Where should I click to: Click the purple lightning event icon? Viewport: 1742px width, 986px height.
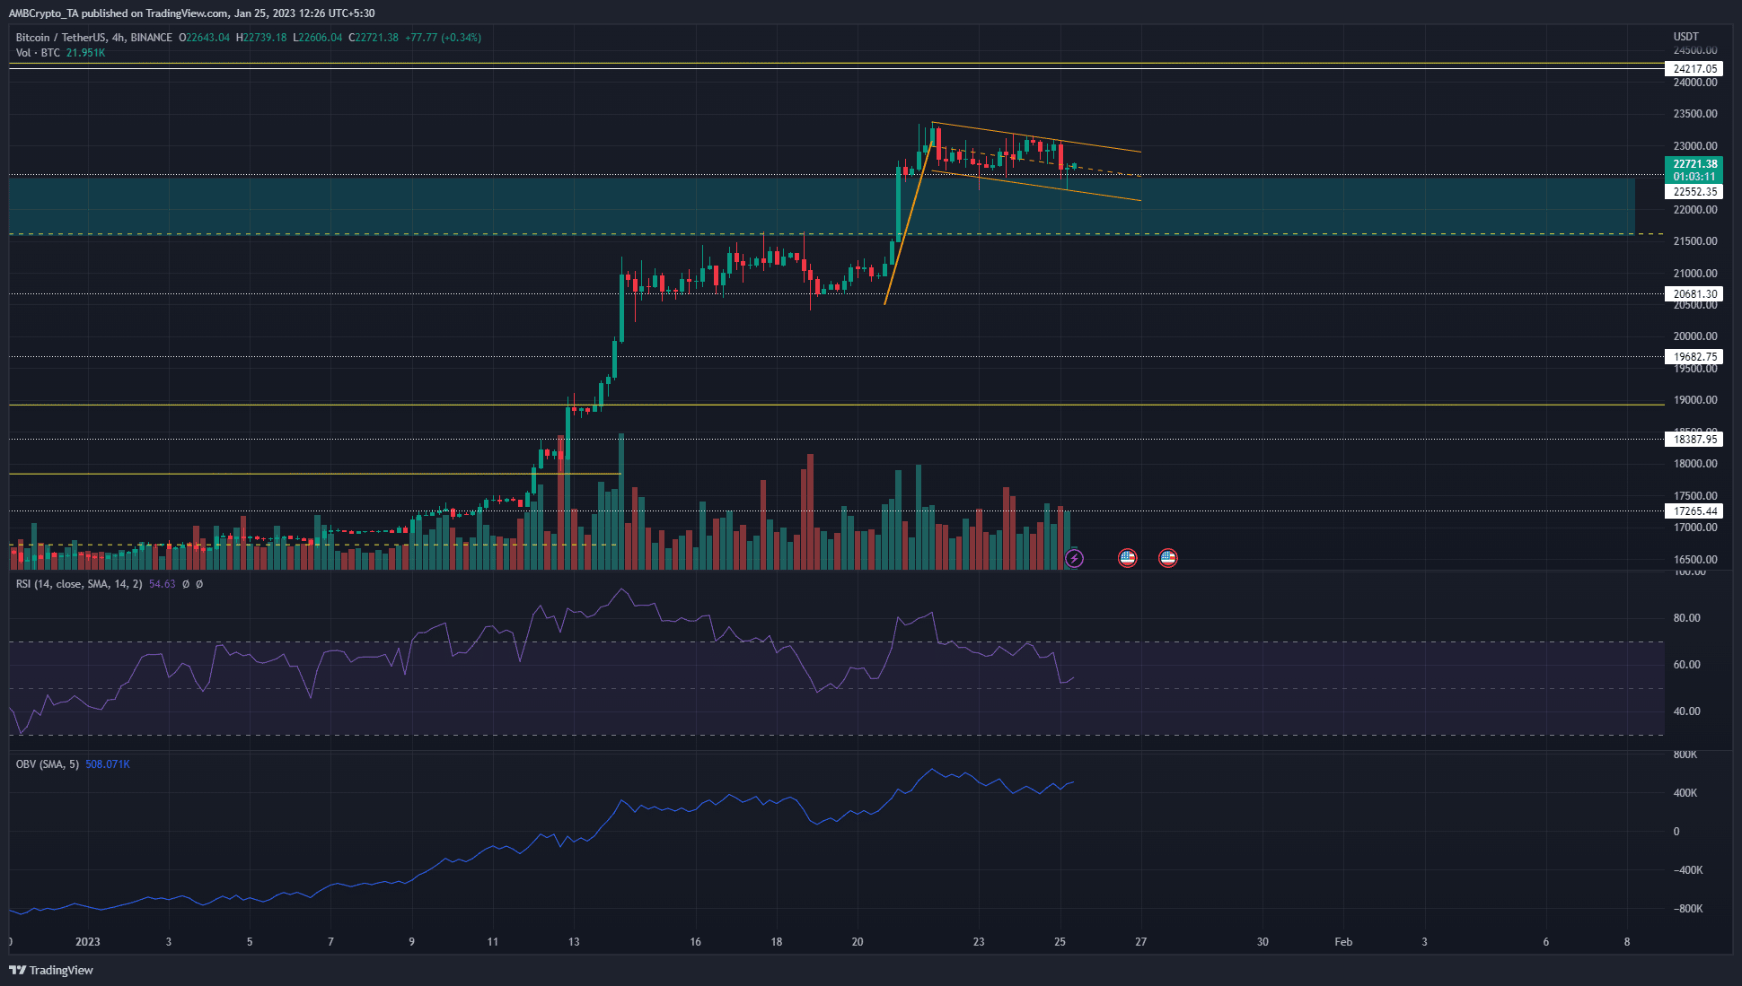point(1074,558)
